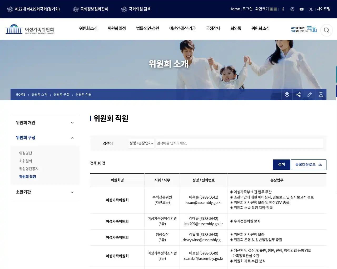337x269 pixels.
Task: Select 위원명단공지 in the sidebar
Action: coord(29,169)
